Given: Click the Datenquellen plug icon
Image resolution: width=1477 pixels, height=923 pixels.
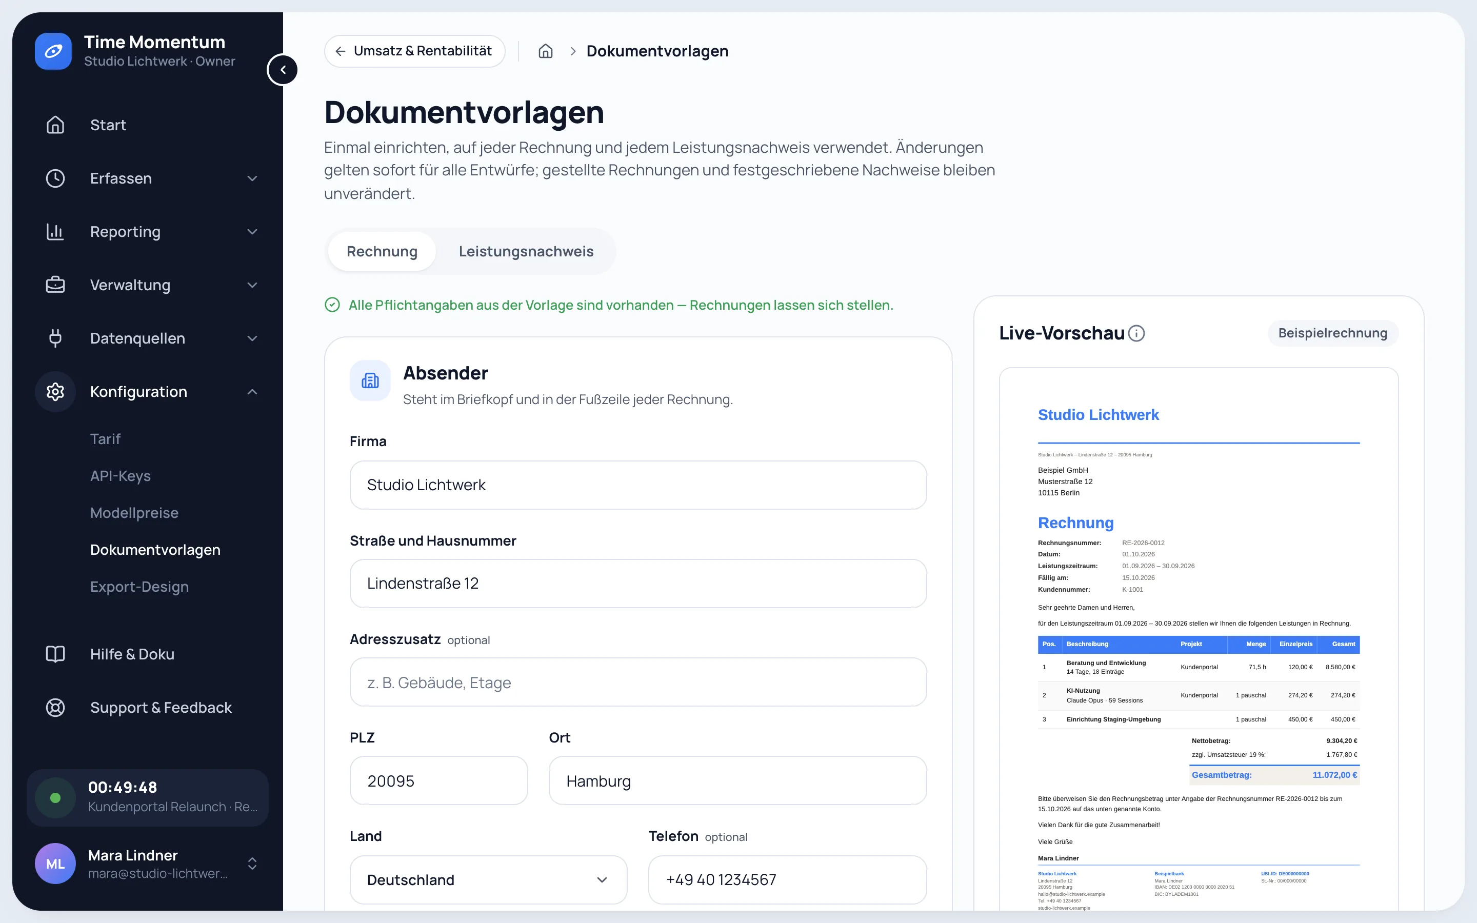Looking at the screenshot, I should [55, 338].
